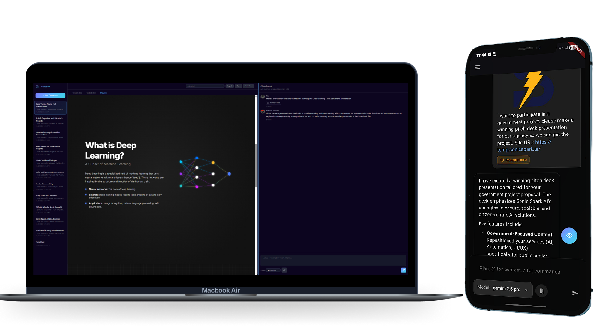The height and width of the screenshot is (331, 605).
Task: Open the hamburger menu on the phone
Action: [x=478, y=67]
